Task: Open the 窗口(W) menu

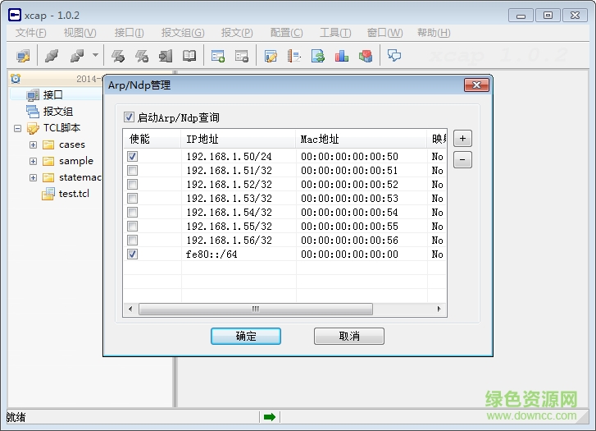Action: [x=384, y=33]
